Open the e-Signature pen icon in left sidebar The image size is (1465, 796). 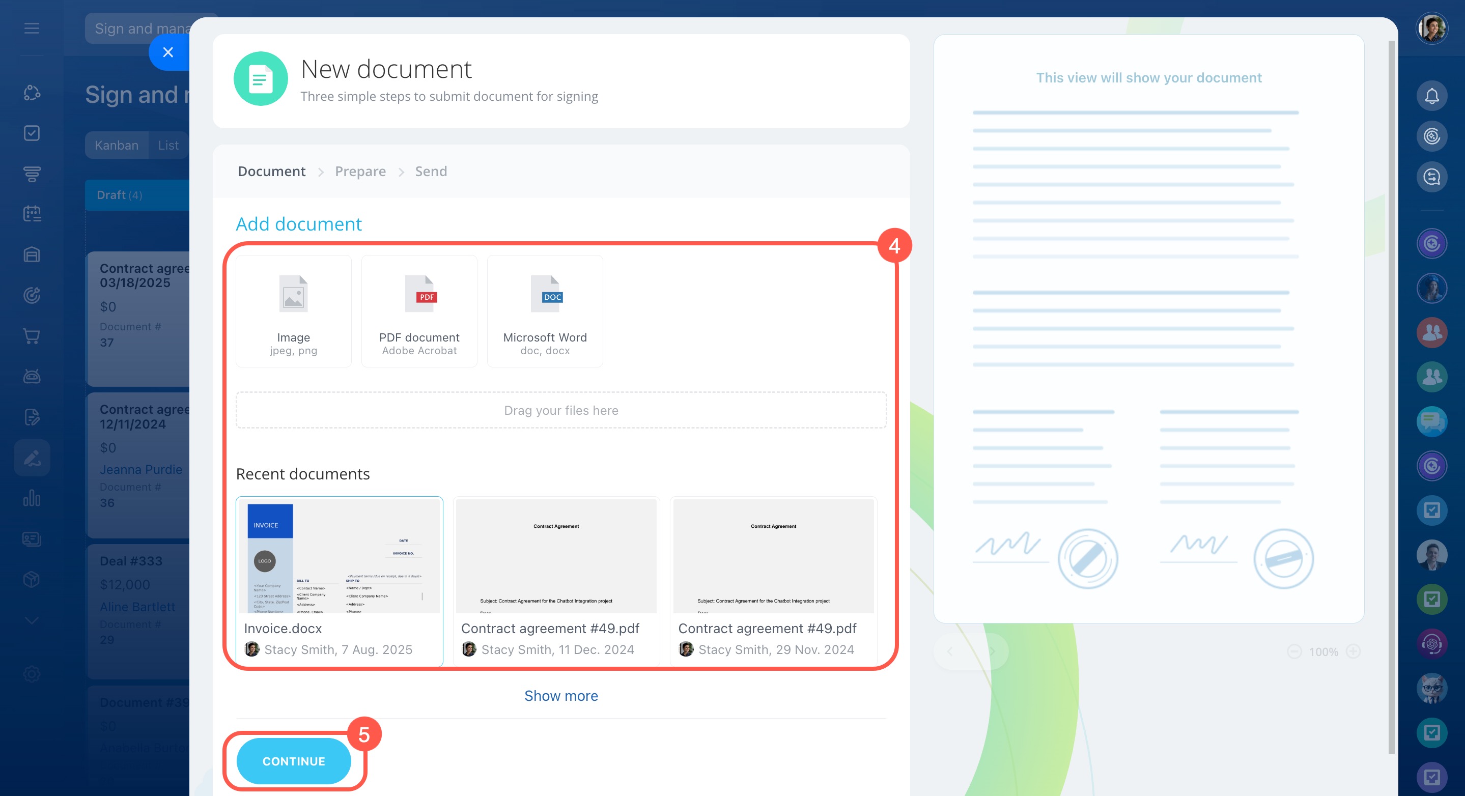pyautogui.click(x=32, y=458)
